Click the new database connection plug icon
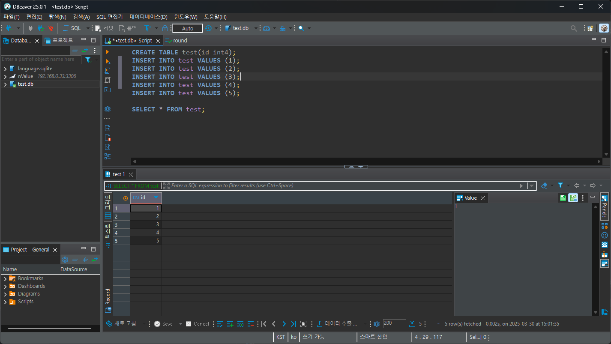Viewport: 611px width, 344px height. click(9, 28)
